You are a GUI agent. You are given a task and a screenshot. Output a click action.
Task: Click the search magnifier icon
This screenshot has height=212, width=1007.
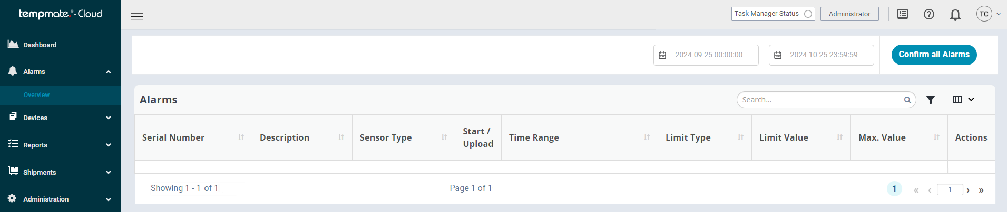(x=907, y=100)
